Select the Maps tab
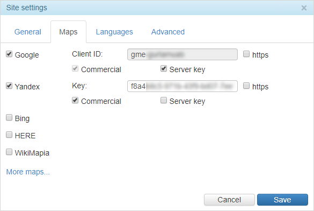This screenshot has width=314, height=211. [68, 32]
